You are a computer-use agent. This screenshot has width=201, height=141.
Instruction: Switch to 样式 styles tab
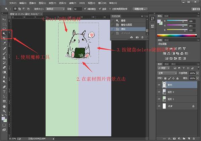click(166, 40)
